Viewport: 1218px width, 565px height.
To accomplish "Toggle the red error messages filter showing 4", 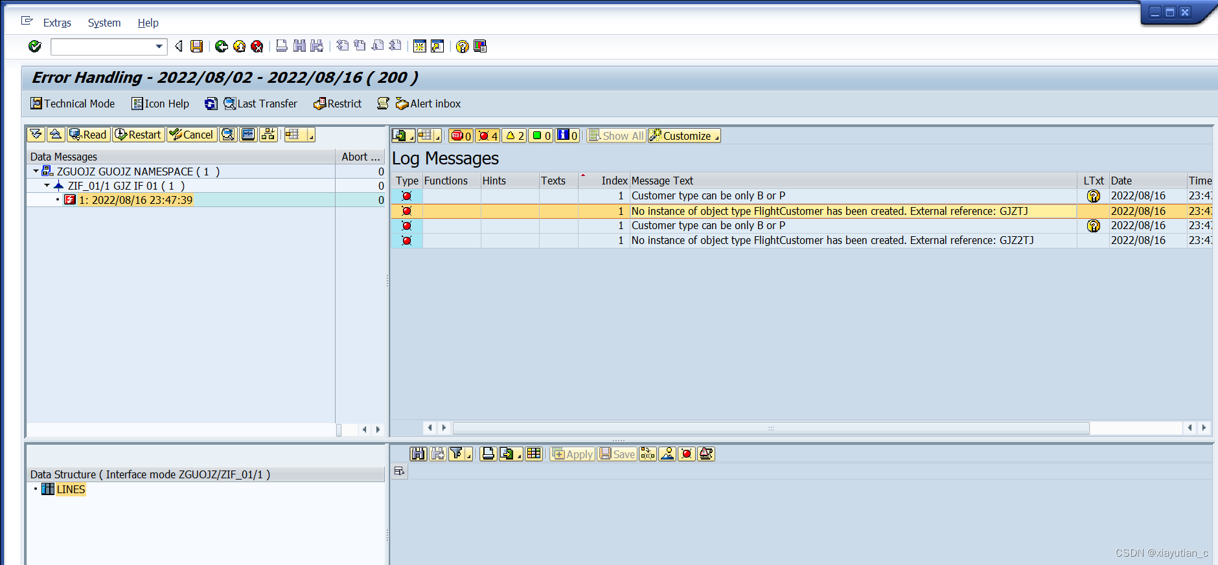I will (487, 135).
